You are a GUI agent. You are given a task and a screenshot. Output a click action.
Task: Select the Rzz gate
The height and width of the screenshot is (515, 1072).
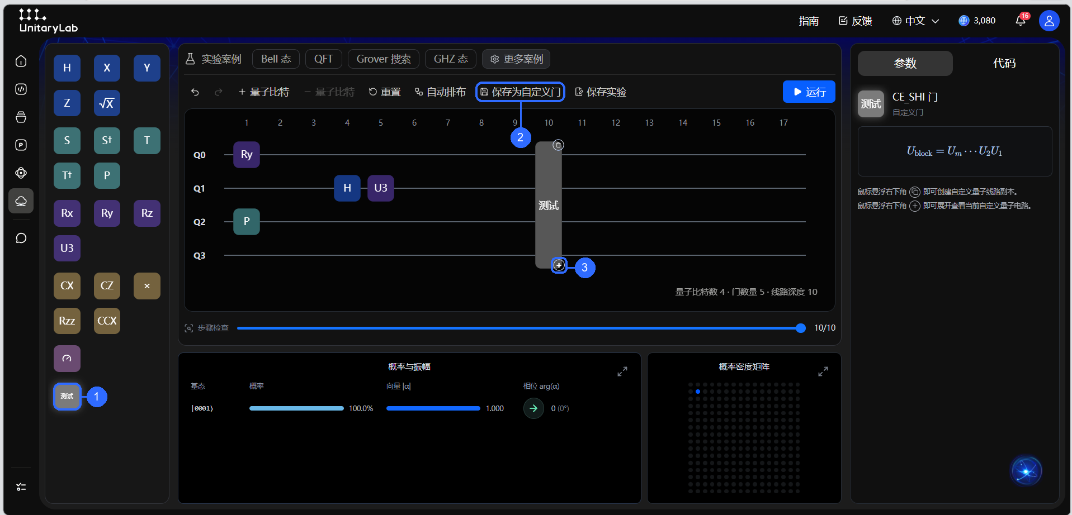(x=67, y=321)
